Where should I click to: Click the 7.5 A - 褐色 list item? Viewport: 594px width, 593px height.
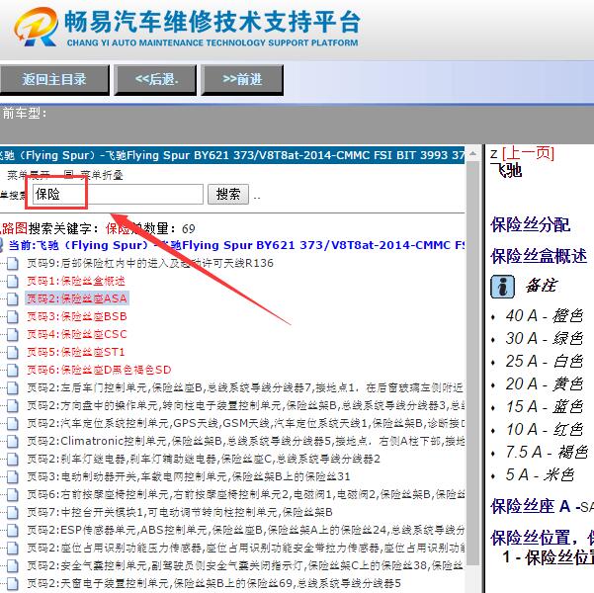click(547, 452)
